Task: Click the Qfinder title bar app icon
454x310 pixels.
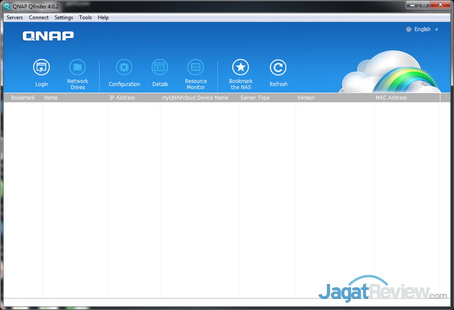Action: pos(7,6)
